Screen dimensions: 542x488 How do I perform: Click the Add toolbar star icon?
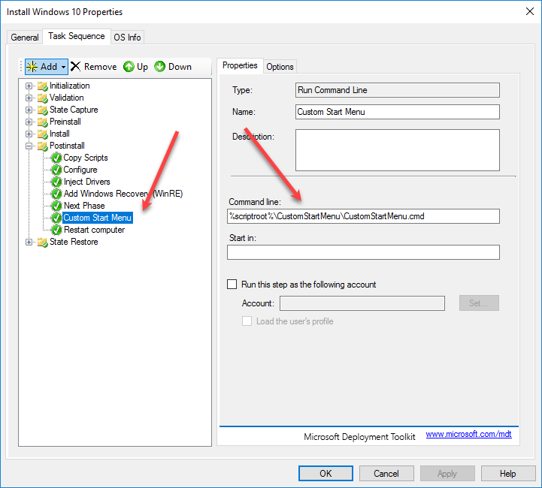tap(32, 67)
